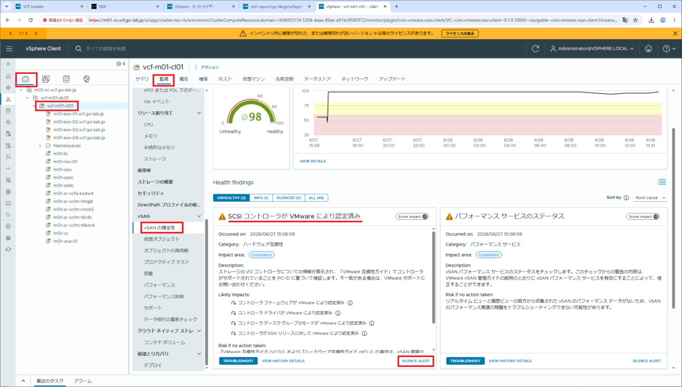Click the info icon beside Sort by

coord(626,198)
